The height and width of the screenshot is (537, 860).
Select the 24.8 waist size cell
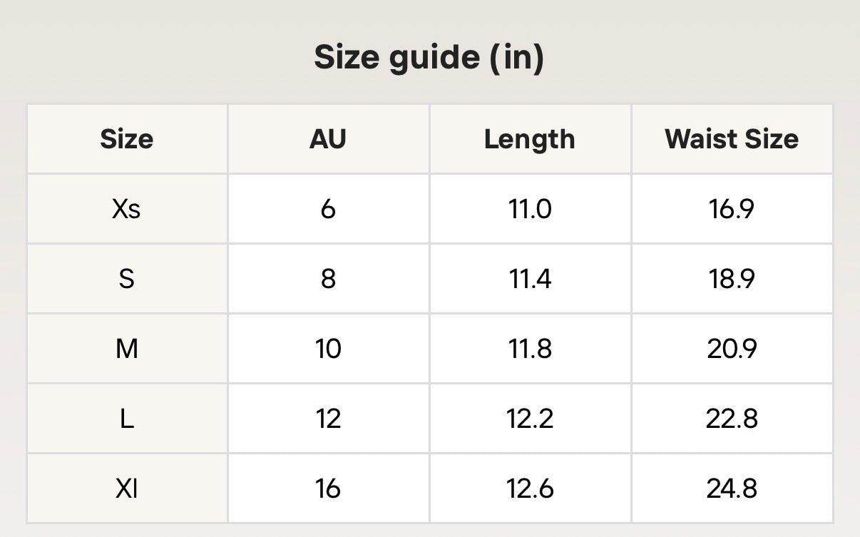(732, 489)
